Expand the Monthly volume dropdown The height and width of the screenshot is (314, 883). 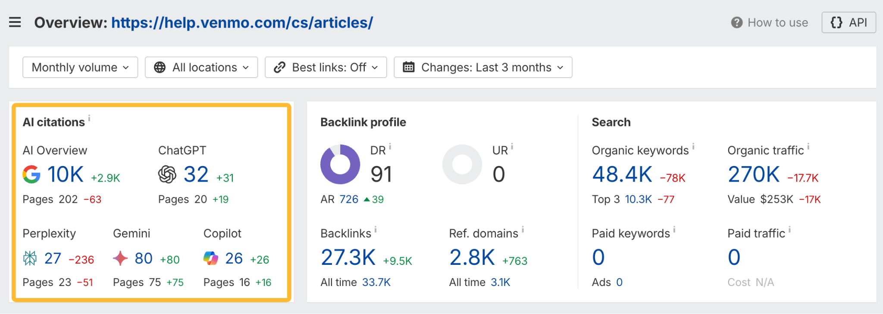[x=80, y=67]
